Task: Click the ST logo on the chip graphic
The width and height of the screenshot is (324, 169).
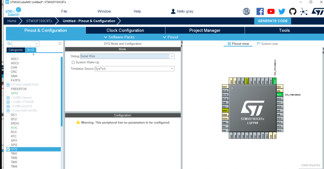Action: click(x=252, y=108)
